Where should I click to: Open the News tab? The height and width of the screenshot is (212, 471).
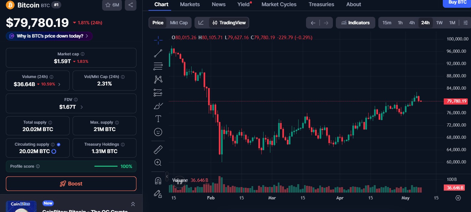tap(219, 5)
